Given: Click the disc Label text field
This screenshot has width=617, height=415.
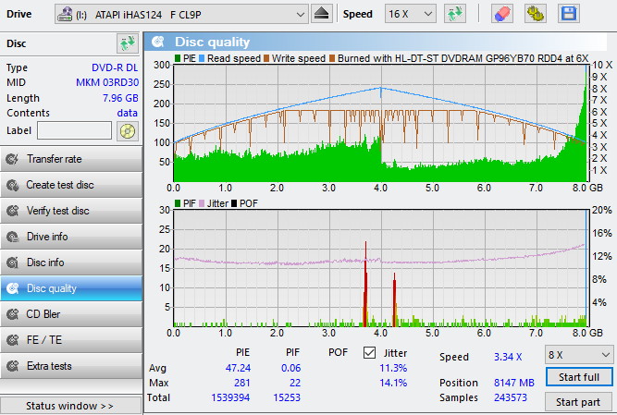Looking at the screenshot, I should pyautogui.click(x=74, y=130).
